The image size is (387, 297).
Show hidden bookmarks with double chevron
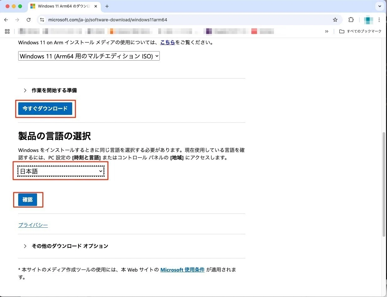(327, 31)
